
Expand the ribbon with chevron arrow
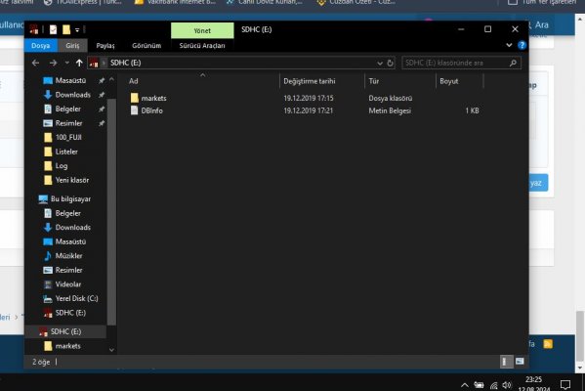pyautogui.click(x=509, y=45)
